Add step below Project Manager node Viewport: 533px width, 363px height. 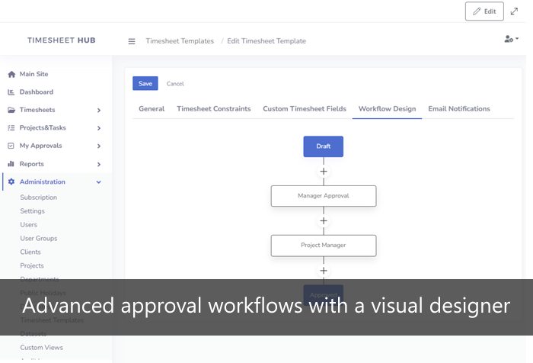coord(324,271)
